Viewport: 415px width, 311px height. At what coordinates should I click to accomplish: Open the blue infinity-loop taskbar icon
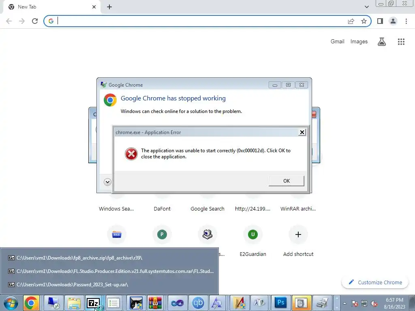178,303
